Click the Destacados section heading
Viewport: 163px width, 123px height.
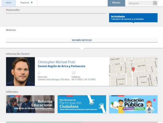(13, 10)
